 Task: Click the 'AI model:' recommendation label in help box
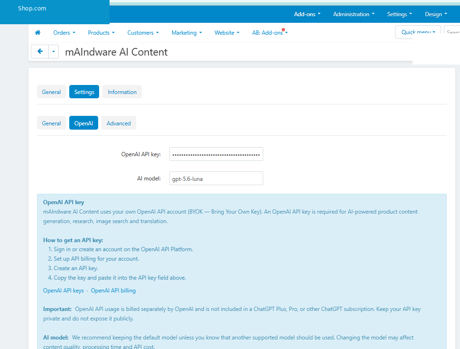click(56, 338)
